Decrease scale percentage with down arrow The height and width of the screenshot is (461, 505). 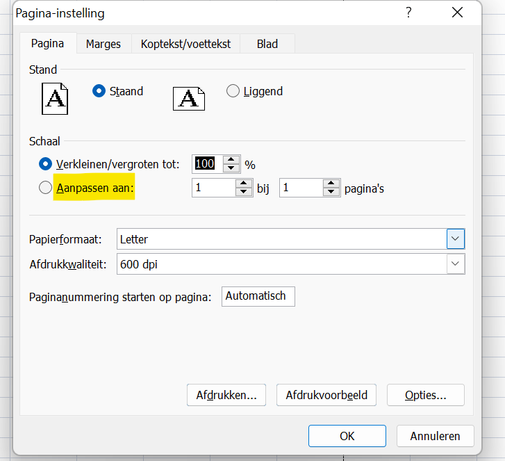(231, 169)
